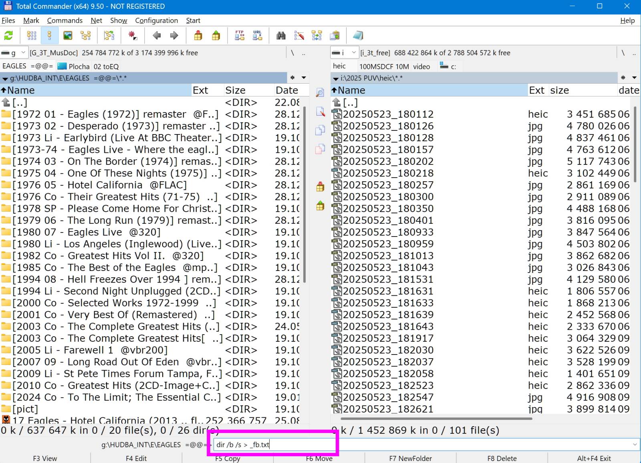
Task: Go to root of left drive
Action: [x=292, y=52]
